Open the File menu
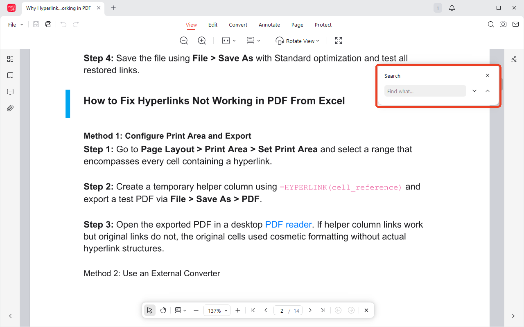This screenshot has height=327, width=524. click(16, 25)
